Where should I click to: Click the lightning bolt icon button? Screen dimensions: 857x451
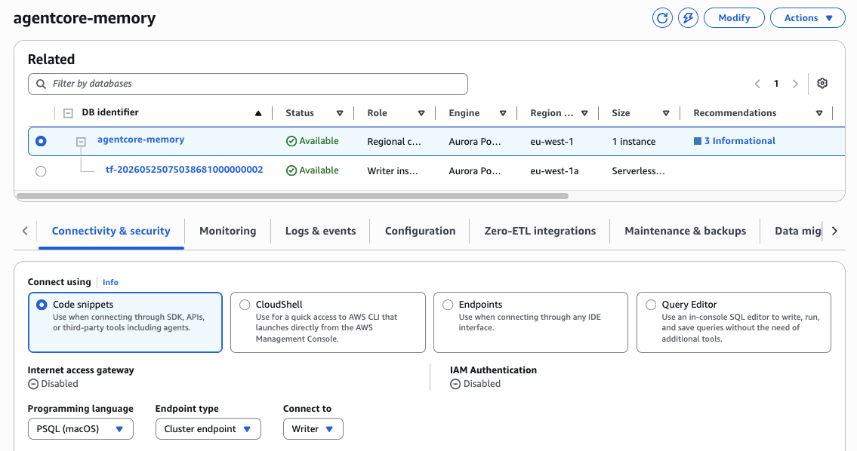688,18
